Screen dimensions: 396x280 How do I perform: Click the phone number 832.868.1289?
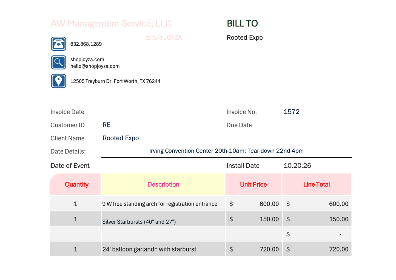(x=86, y=44)
